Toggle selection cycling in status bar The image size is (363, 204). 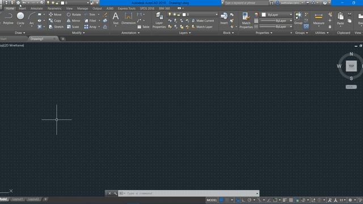click(x=297, y=200)
